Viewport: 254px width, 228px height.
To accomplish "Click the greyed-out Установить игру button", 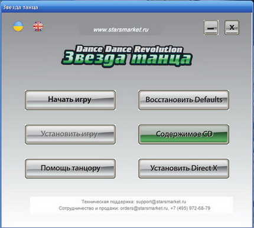I will point(70,134).
